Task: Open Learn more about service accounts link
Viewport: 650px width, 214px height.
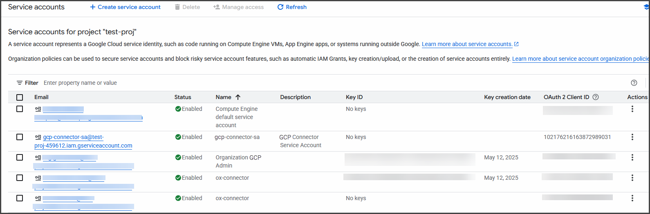Action: coord(467,44)
